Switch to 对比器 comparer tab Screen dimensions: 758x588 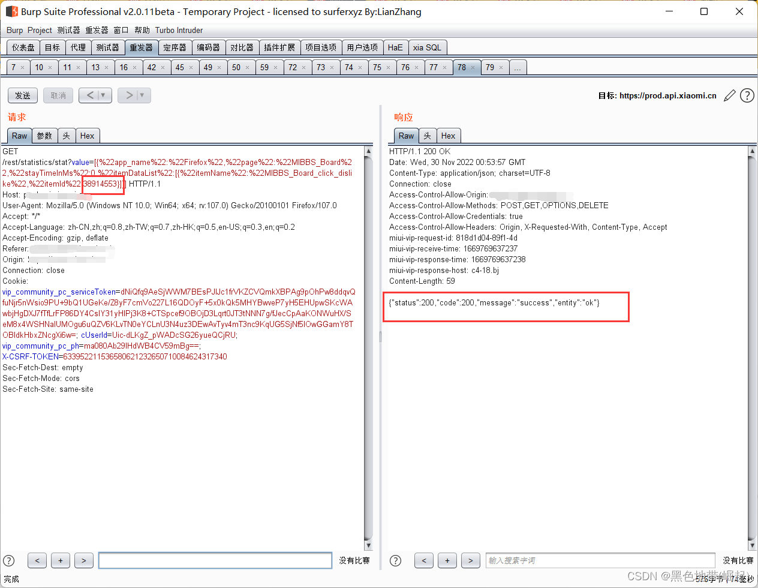click(242, 47)
